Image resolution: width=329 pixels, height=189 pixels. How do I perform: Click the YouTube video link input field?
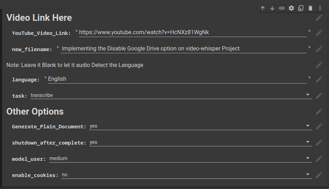(192, 32)
